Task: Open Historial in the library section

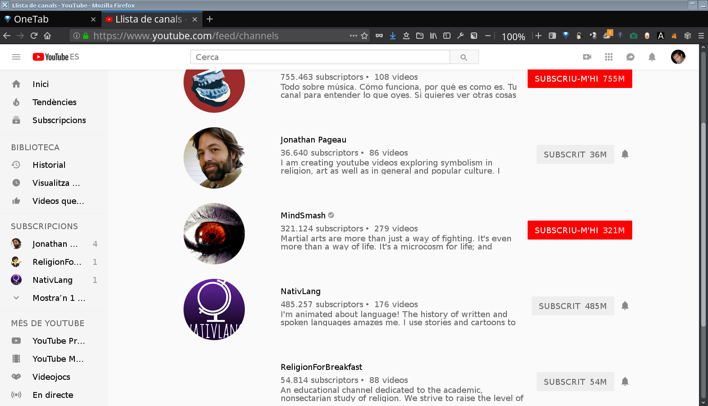Action: coord(54,165)
